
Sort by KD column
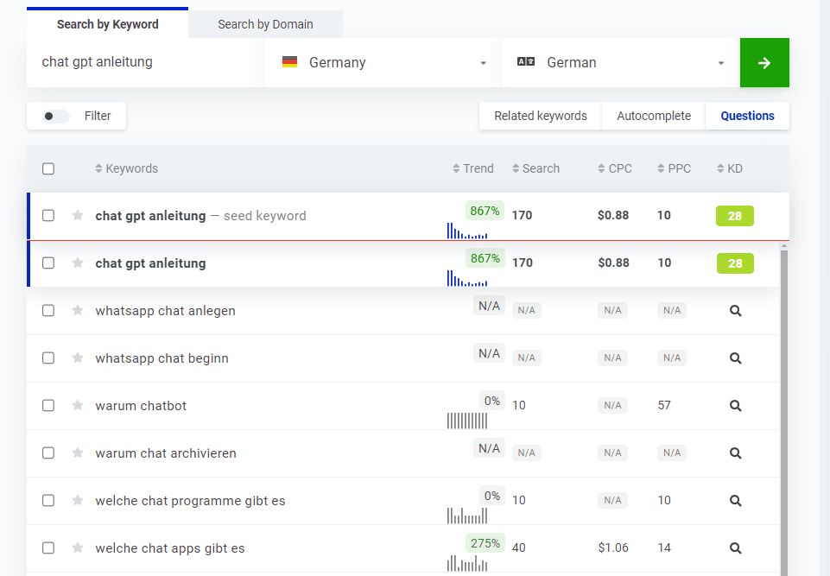730,168
